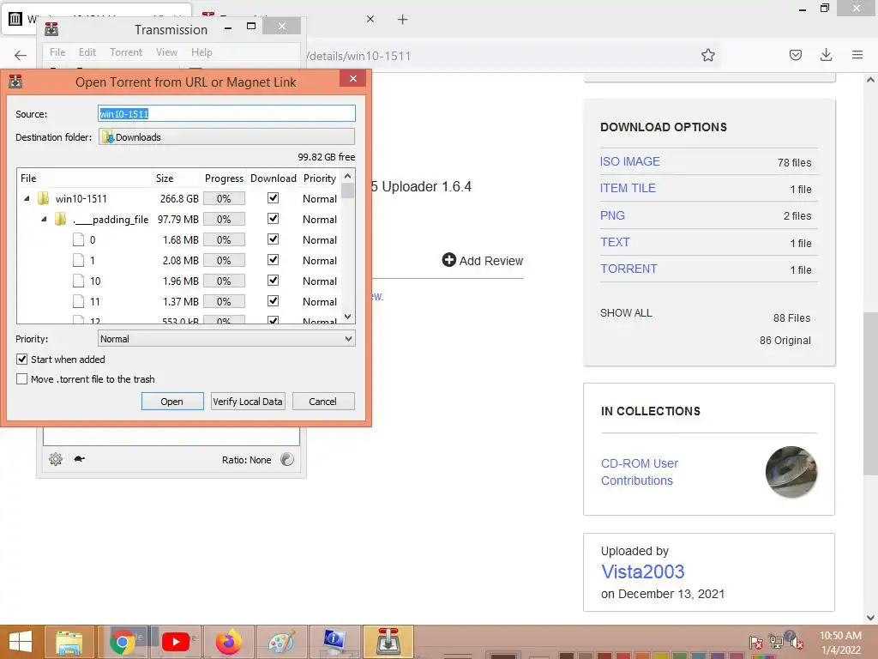878x659 pixels.
Task: Cancel the Open Torrent dialog
Action: tap(322, 402)
